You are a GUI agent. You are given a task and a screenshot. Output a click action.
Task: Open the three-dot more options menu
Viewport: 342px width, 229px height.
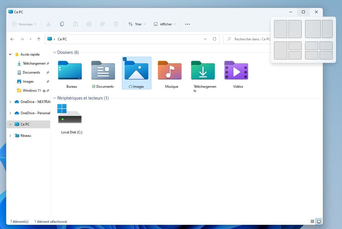[187, 24]
